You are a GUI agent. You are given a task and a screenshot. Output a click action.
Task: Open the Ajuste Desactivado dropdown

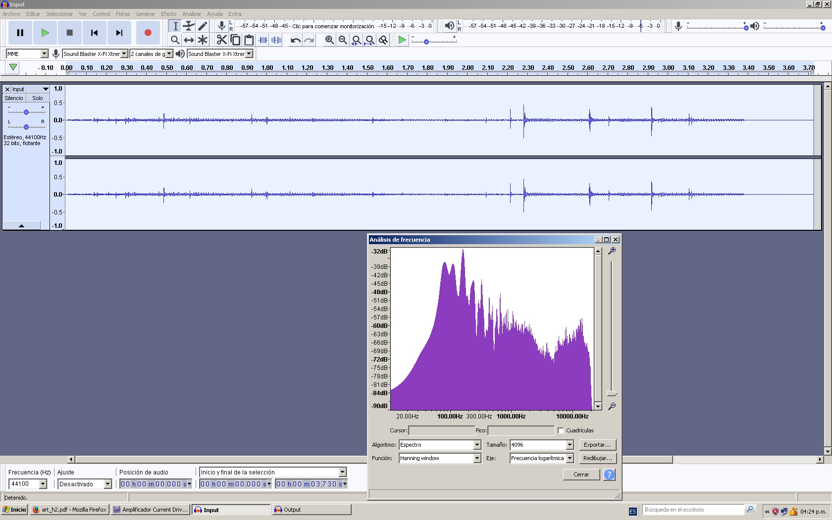pos(107,484)
